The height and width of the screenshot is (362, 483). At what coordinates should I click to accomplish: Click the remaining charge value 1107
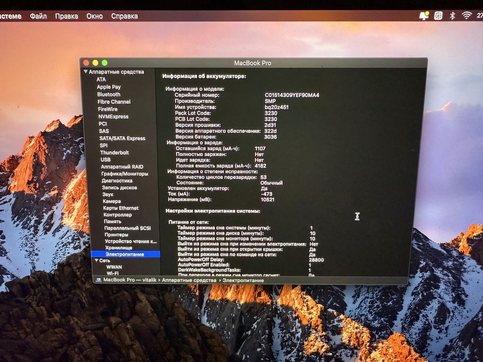tap(260, 148)
